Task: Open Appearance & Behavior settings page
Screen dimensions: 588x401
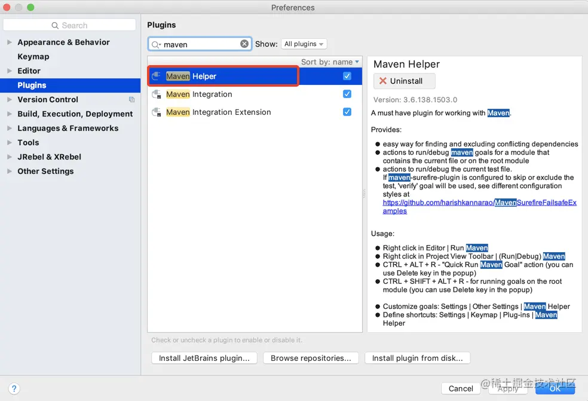Action: tap(63, 42)
